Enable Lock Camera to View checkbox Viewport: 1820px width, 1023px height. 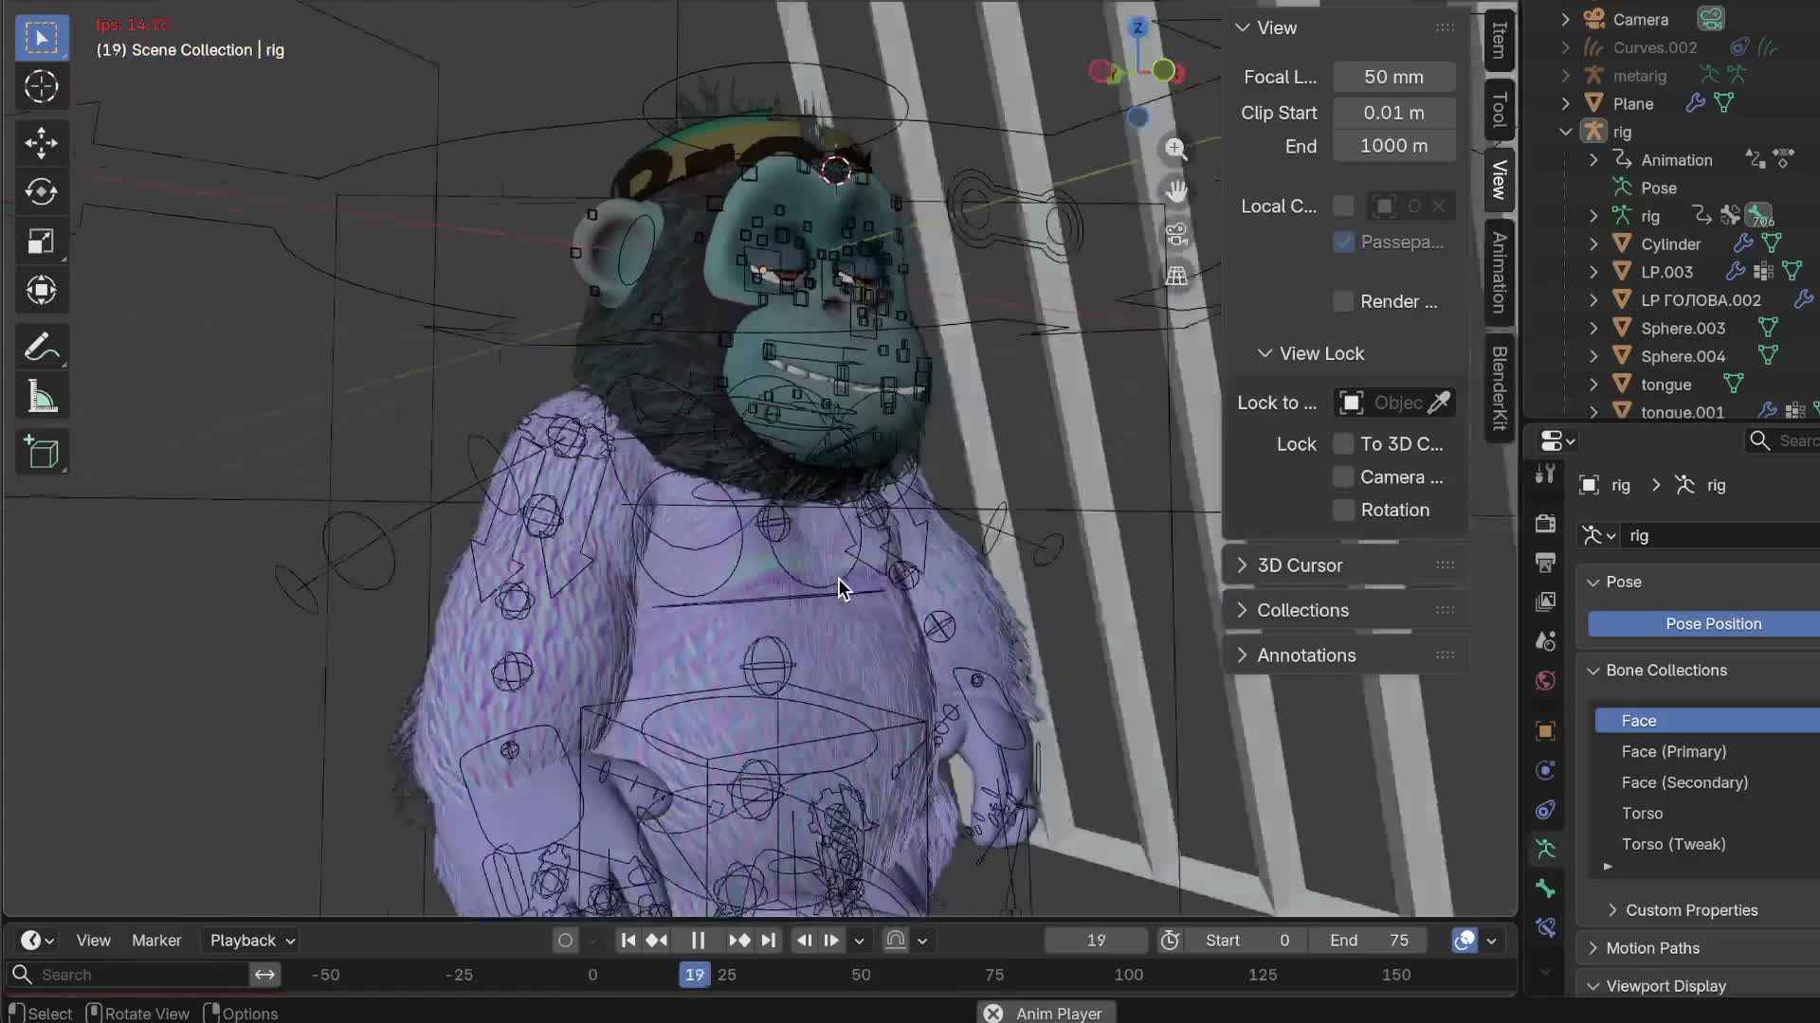[x=1343, y=477]
